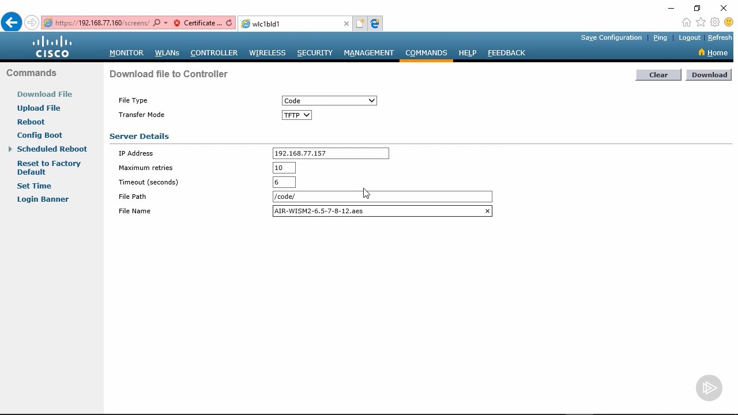Go to the Home link
The height and width of the screenshot is (415, 738).
717,52
